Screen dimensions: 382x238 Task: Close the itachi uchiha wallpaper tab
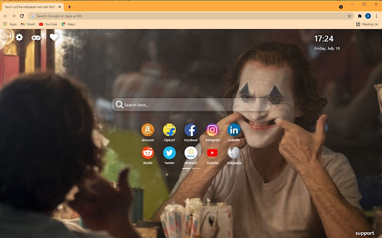60,7
